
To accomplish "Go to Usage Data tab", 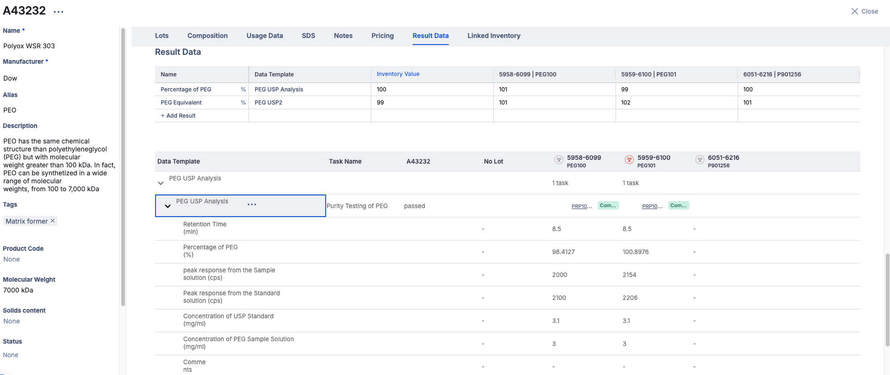I will coord(265,36).
